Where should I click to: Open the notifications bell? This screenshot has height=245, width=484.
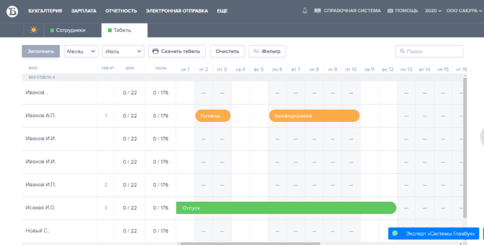click(x=305, y=11)
